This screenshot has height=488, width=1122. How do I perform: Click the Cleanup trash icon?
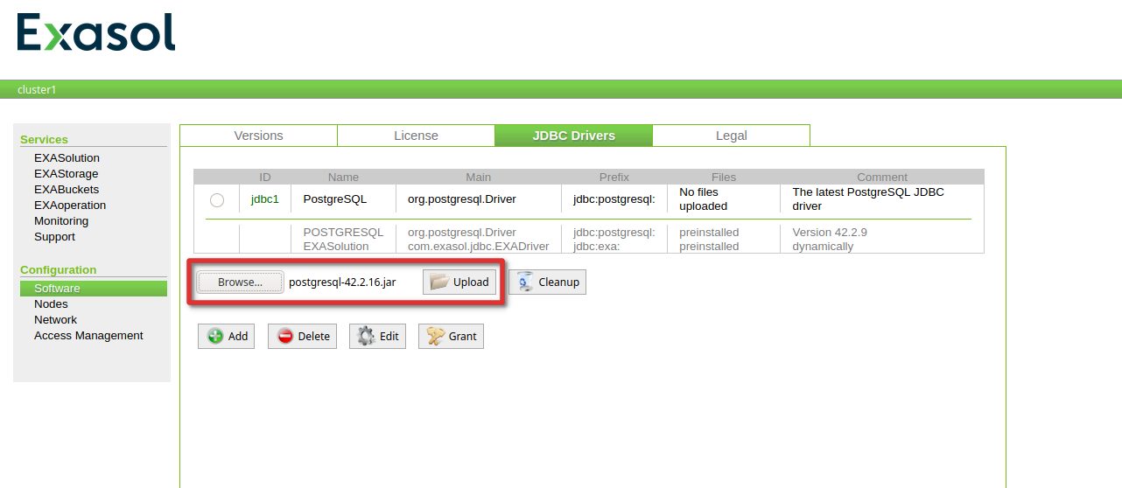[524, 282]
